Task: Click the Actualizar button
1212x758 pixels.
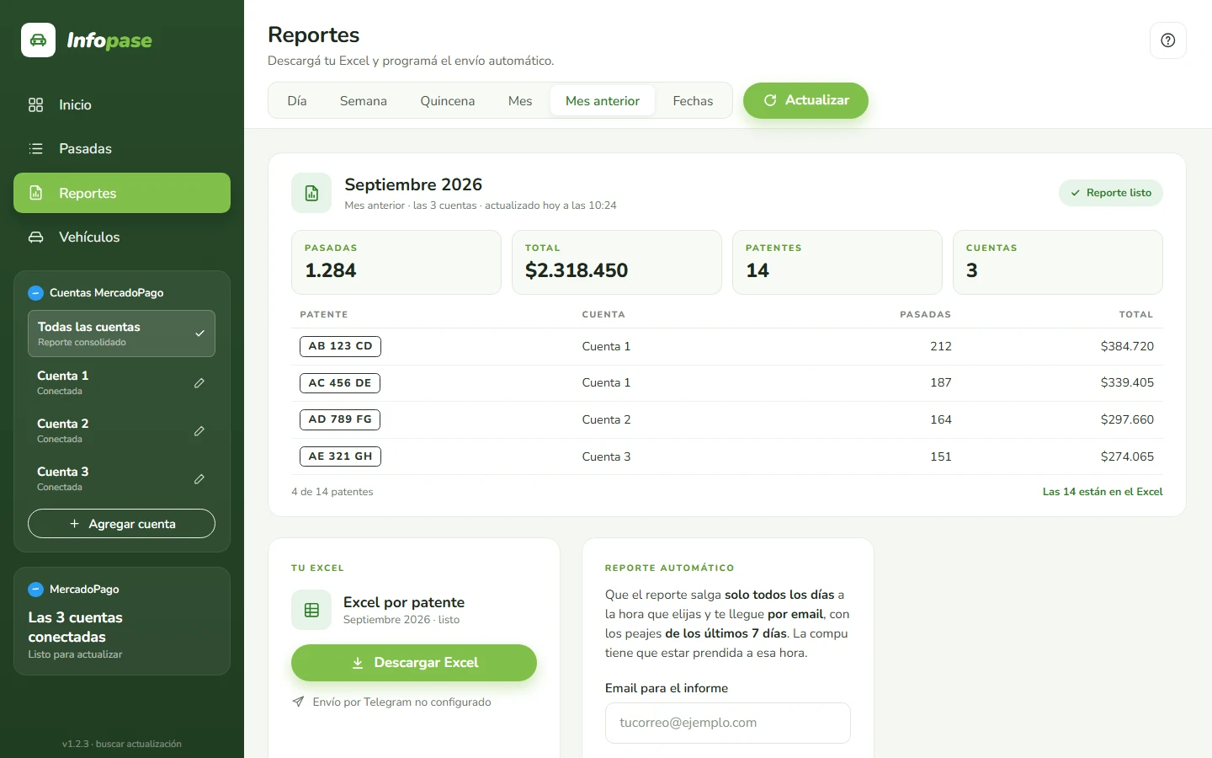Action: [805, 100]
